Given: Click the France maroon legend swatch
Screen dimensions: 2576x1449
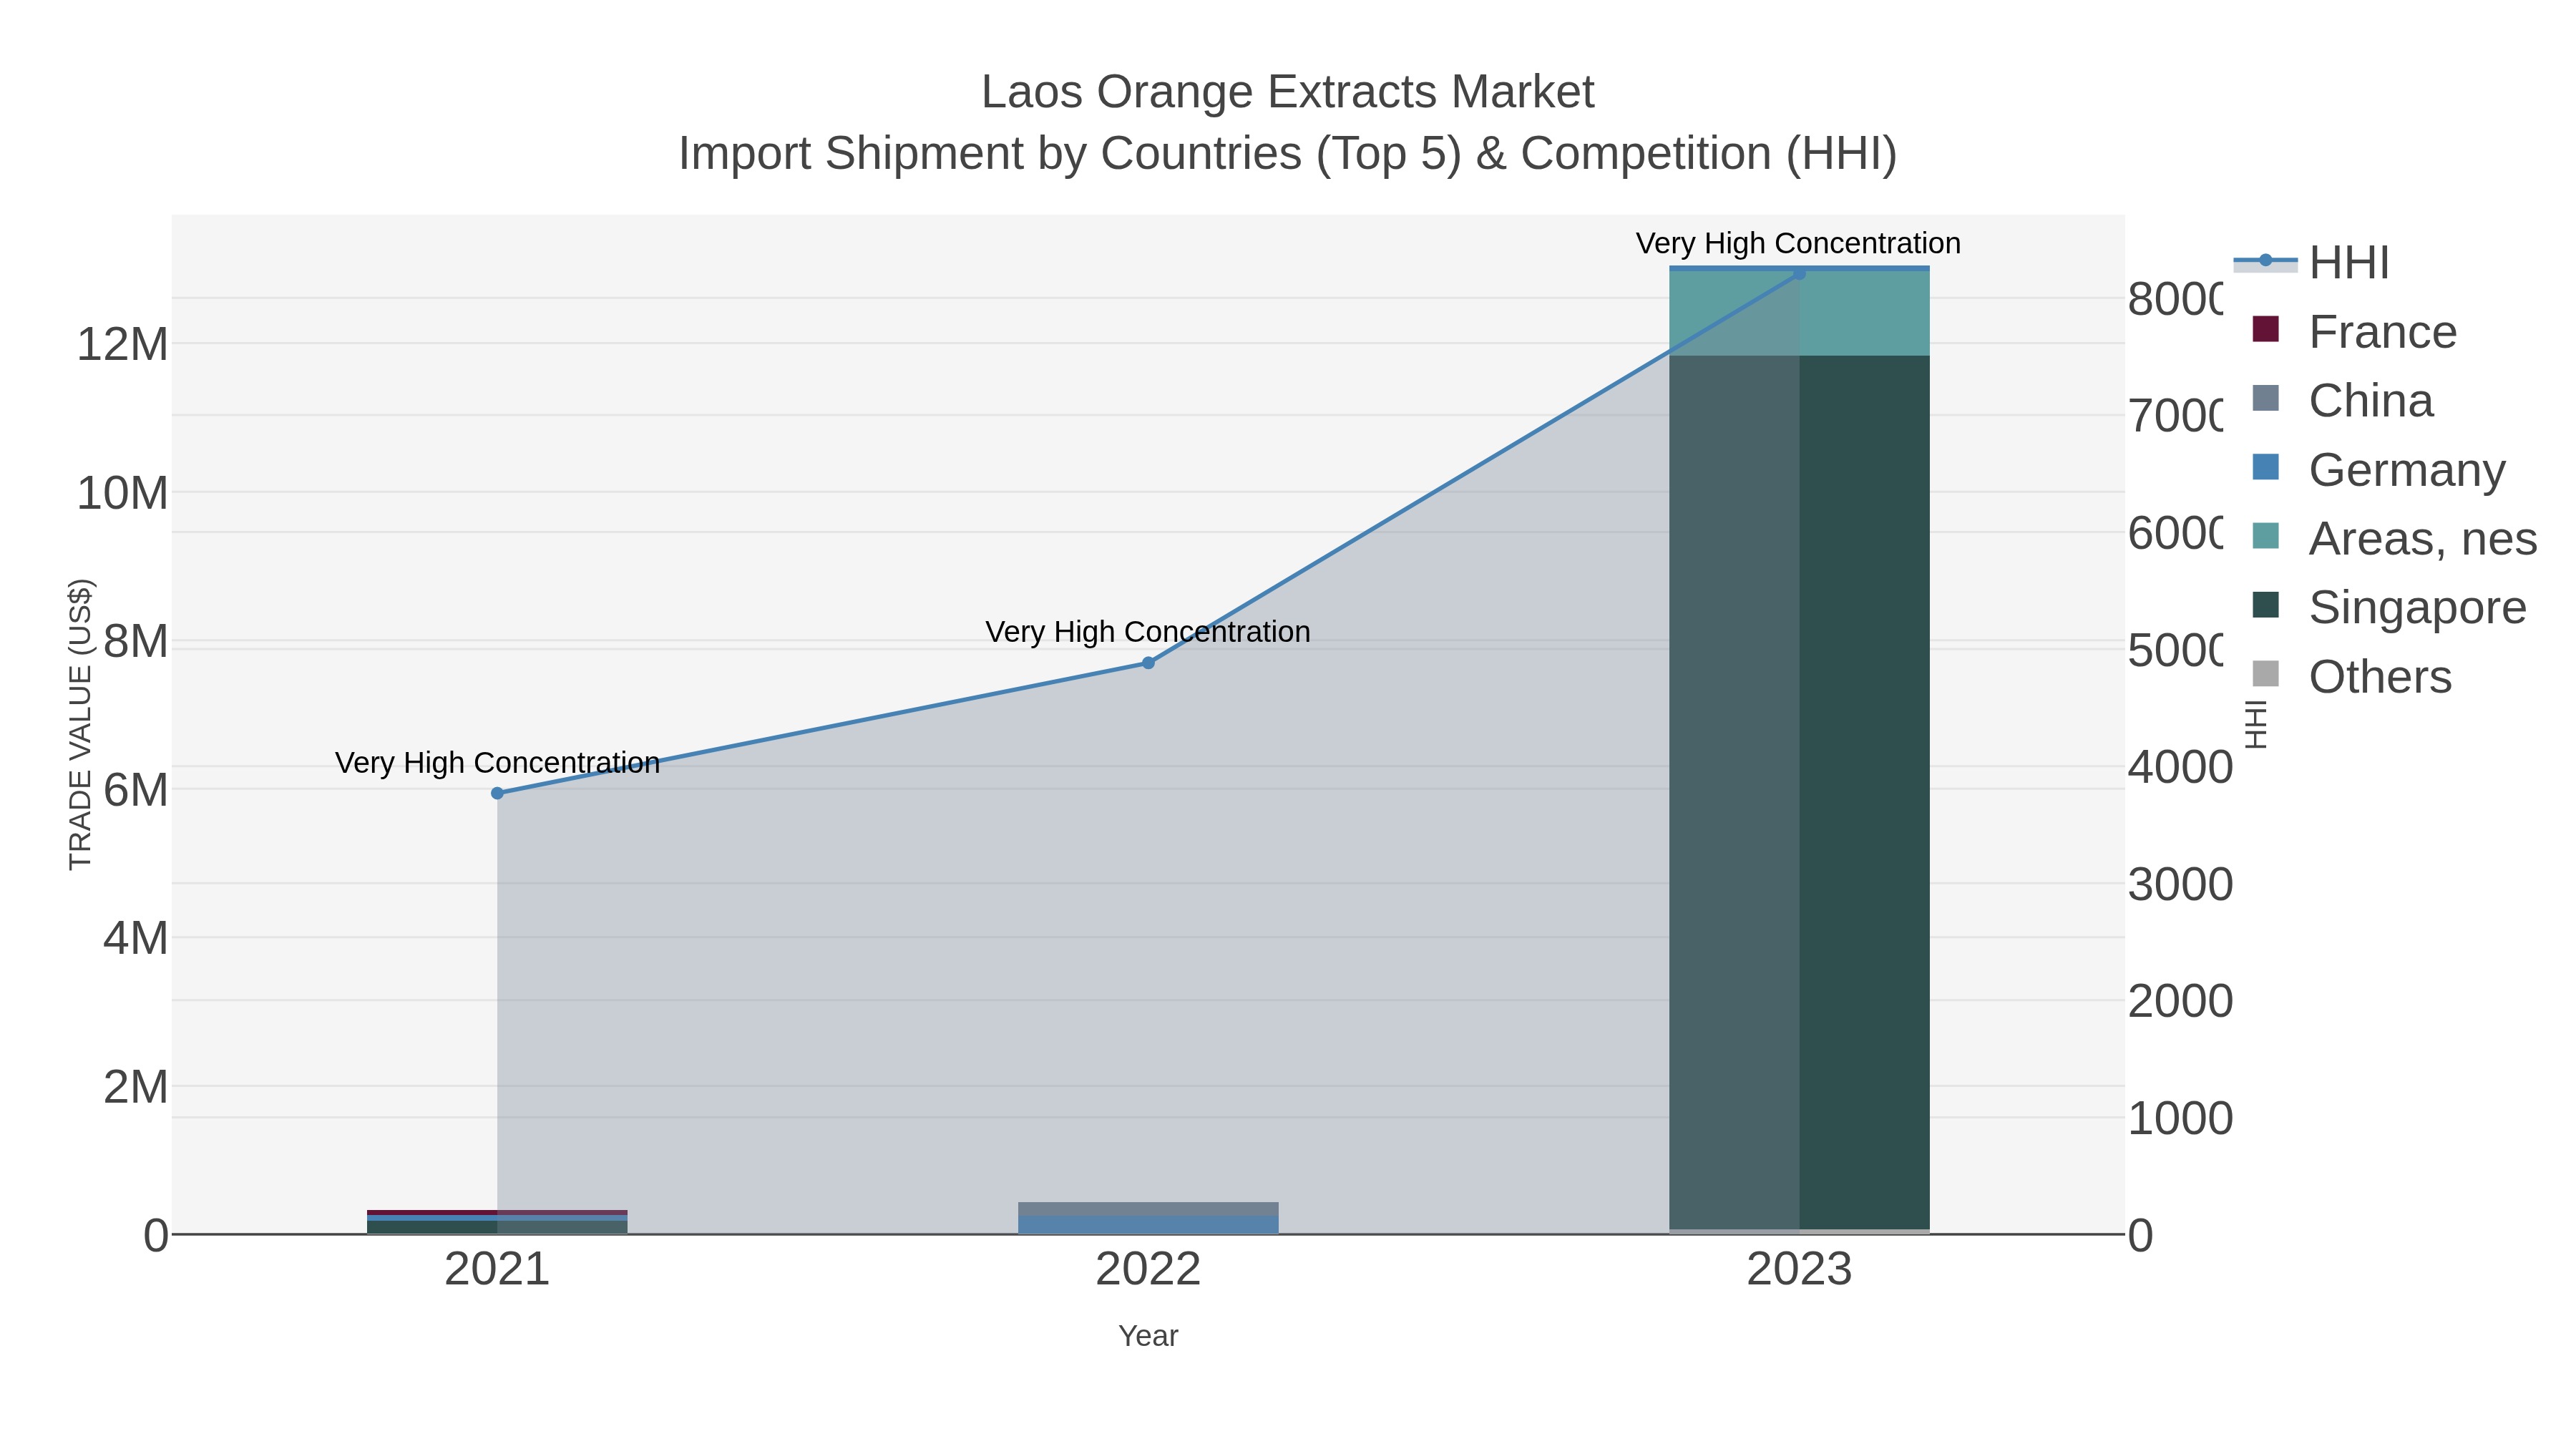Looking at the screenshot, I should (x=2266, y=329).
